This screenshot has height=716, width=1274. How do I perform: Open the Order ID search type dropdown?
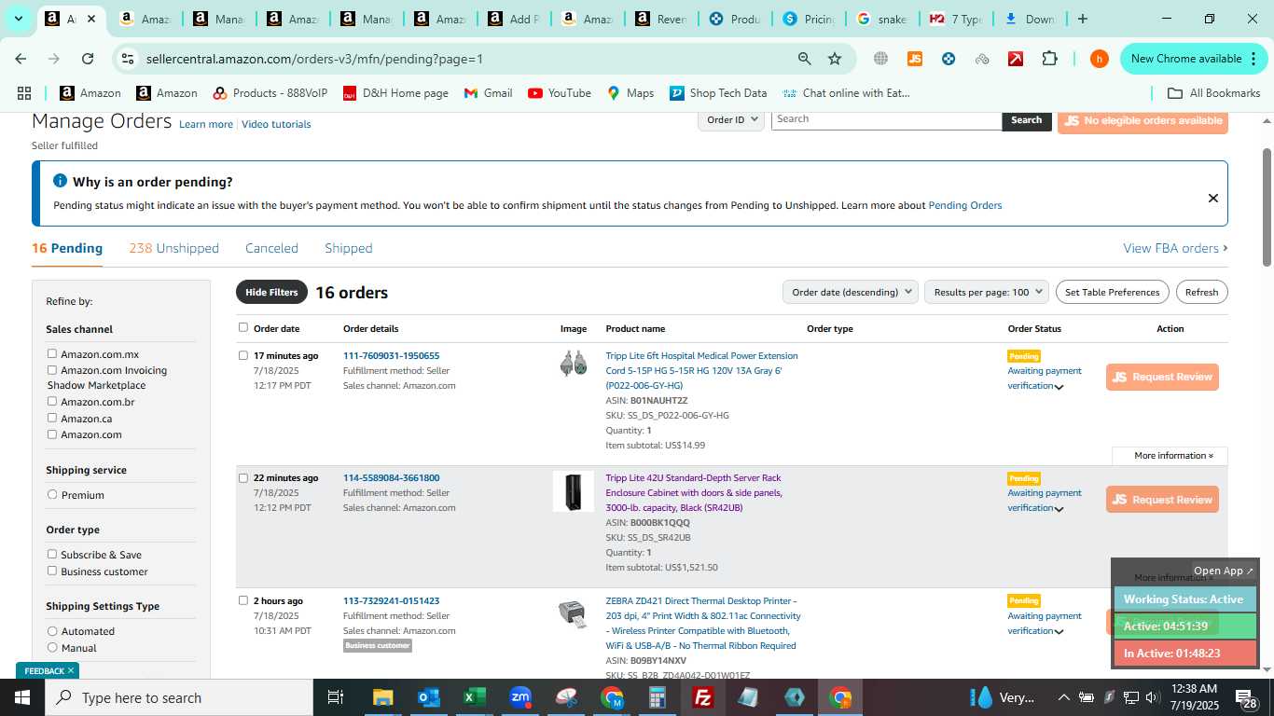(x=731, y=119)
